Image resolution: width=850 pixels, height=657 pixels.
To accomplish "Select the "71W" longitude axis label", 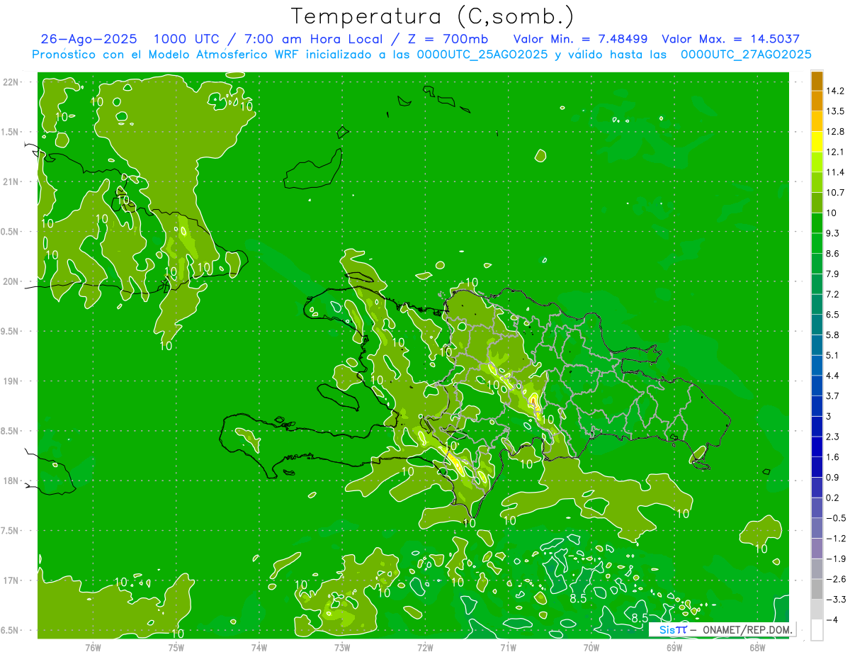I will [x=508, y=647].
